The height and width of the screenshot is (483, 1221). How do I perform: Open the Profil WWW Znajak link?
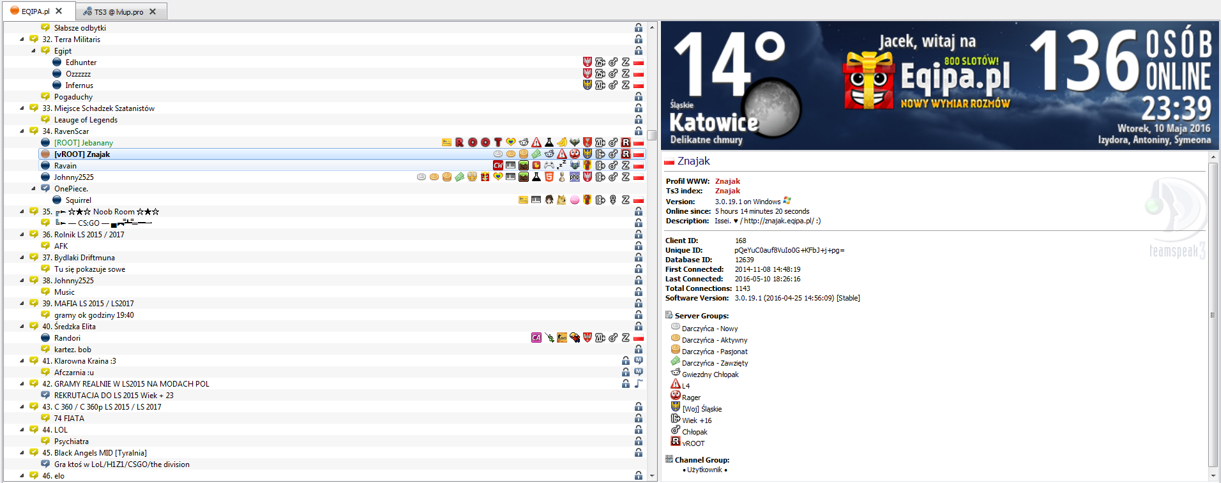point(727,181)
